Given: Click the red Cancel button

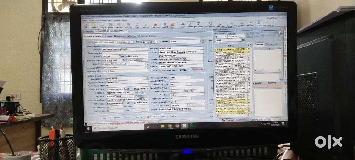Looking at the screenshot, I should 151,117.
